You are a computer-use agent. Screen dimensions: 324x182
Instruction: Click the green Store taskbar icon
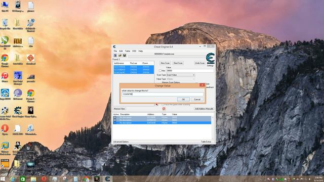pos(23,179)
